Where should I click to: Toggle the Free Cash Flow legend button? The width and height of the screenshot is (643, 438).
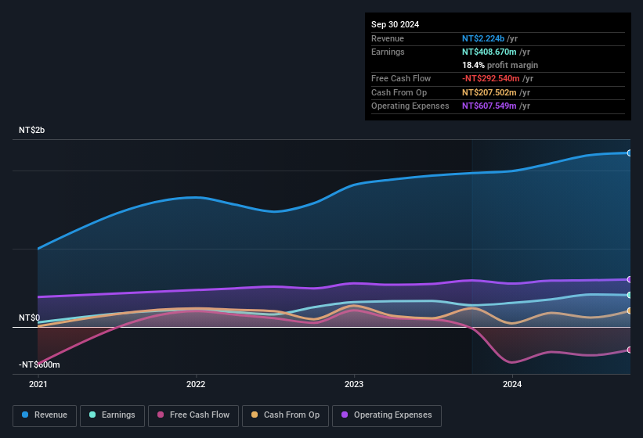pyautogui.click(x=193, y=415)
